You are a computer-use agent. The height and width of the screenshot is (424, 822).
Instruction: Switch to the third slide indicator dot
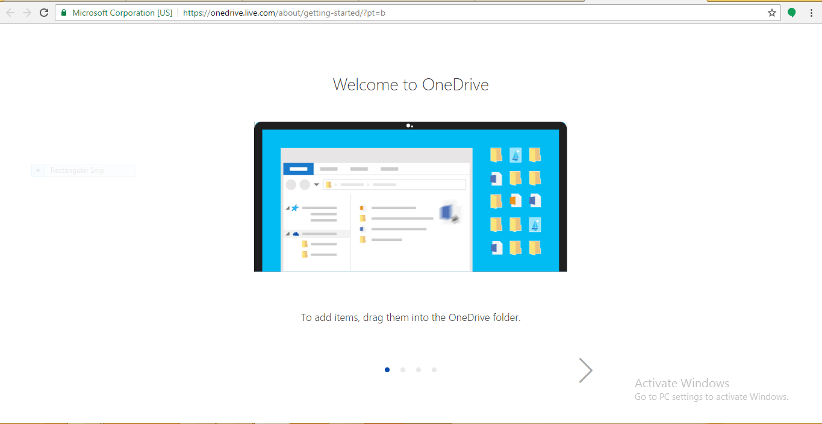(419, 370)
